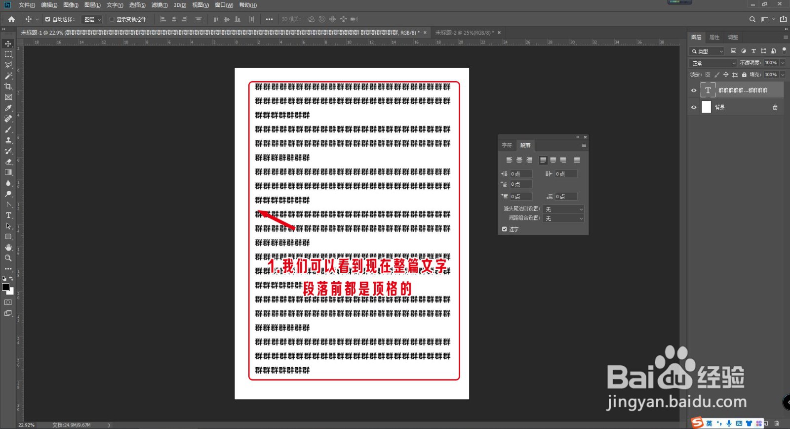Open the Layers panel flyout menu
This screenshot has height=429, width=790.
pos(786,37)
